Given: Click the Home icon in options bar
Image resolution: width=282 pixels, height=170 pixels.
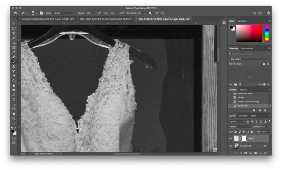Looking at the screenshot, I should click(x=15, y=13).
